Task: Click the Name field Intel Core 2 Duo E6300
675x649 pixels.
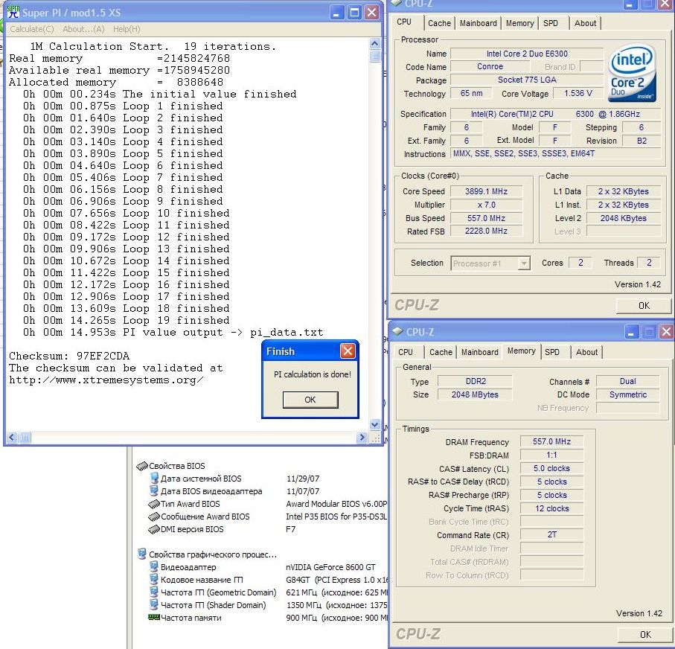Action: tap(527, 54)
